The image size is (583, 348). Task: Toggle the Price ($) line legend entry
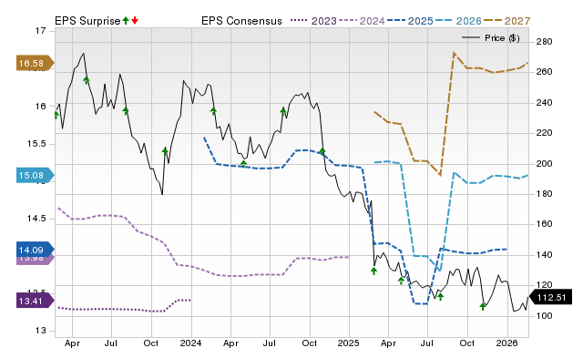click(x=490, y=38)
